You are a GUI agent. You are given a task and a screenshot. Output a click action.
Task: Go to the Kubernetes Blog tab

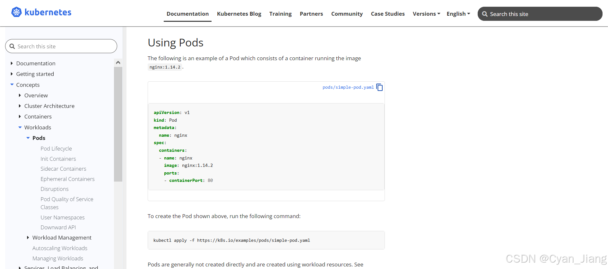point(239,14)
